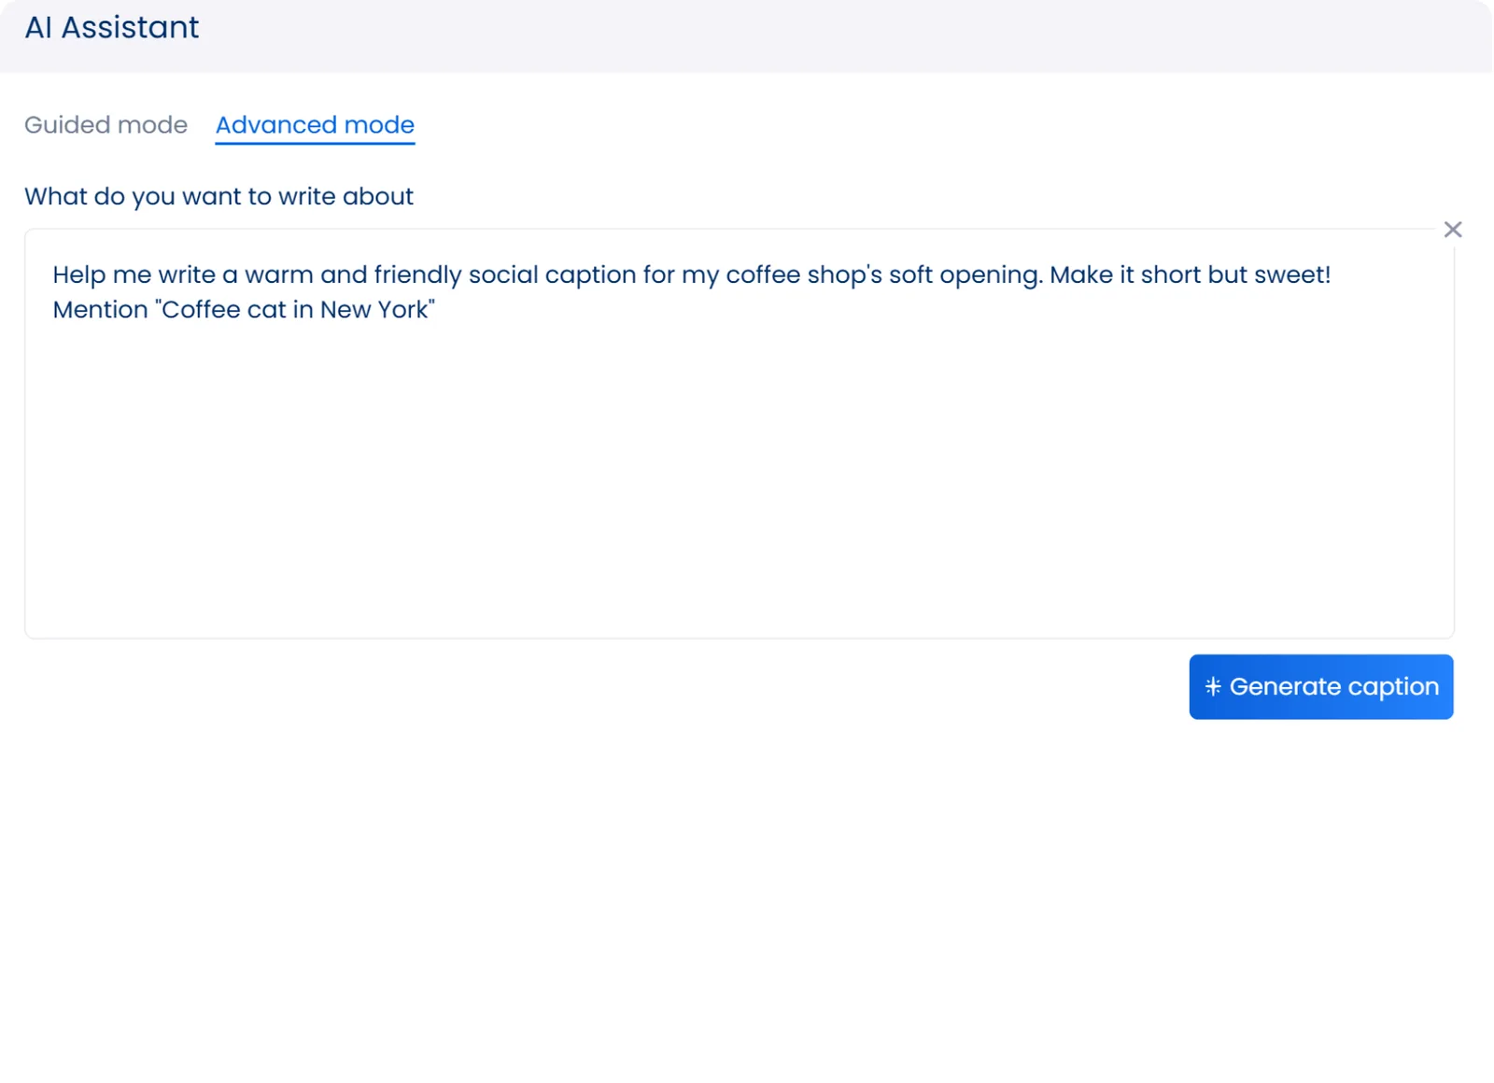Viewport: 1494px width, 1083px height.
Task: Click the word 'write' in the prompt
Action: 187,275
